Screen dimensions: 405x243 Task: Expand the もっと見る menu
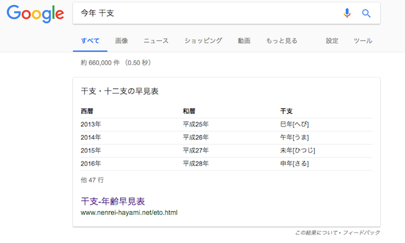pos(281,41)
